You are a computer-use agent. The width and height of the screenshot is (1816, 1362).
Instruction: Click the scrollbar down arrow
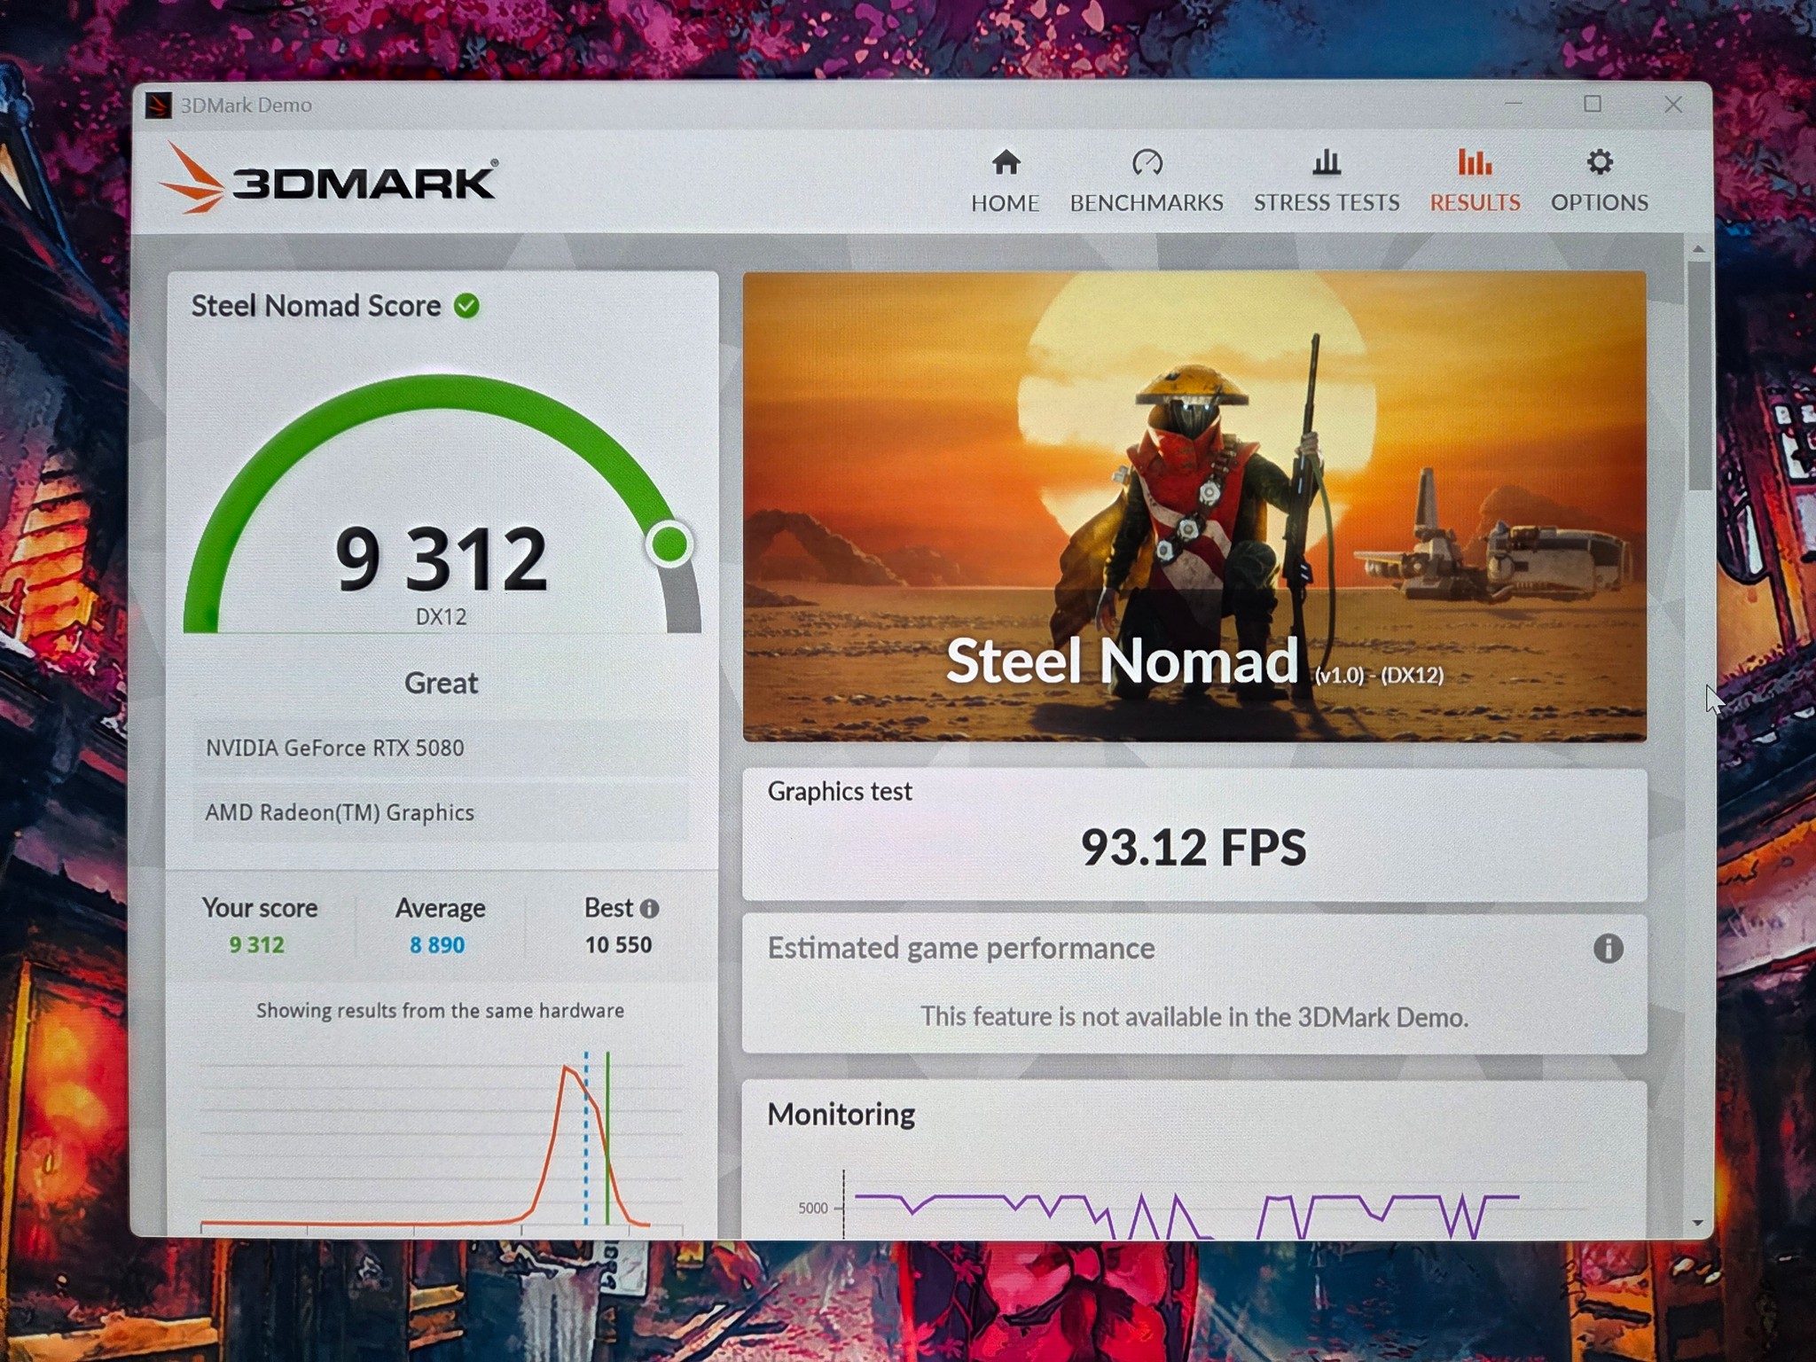click(1698, 1223)
